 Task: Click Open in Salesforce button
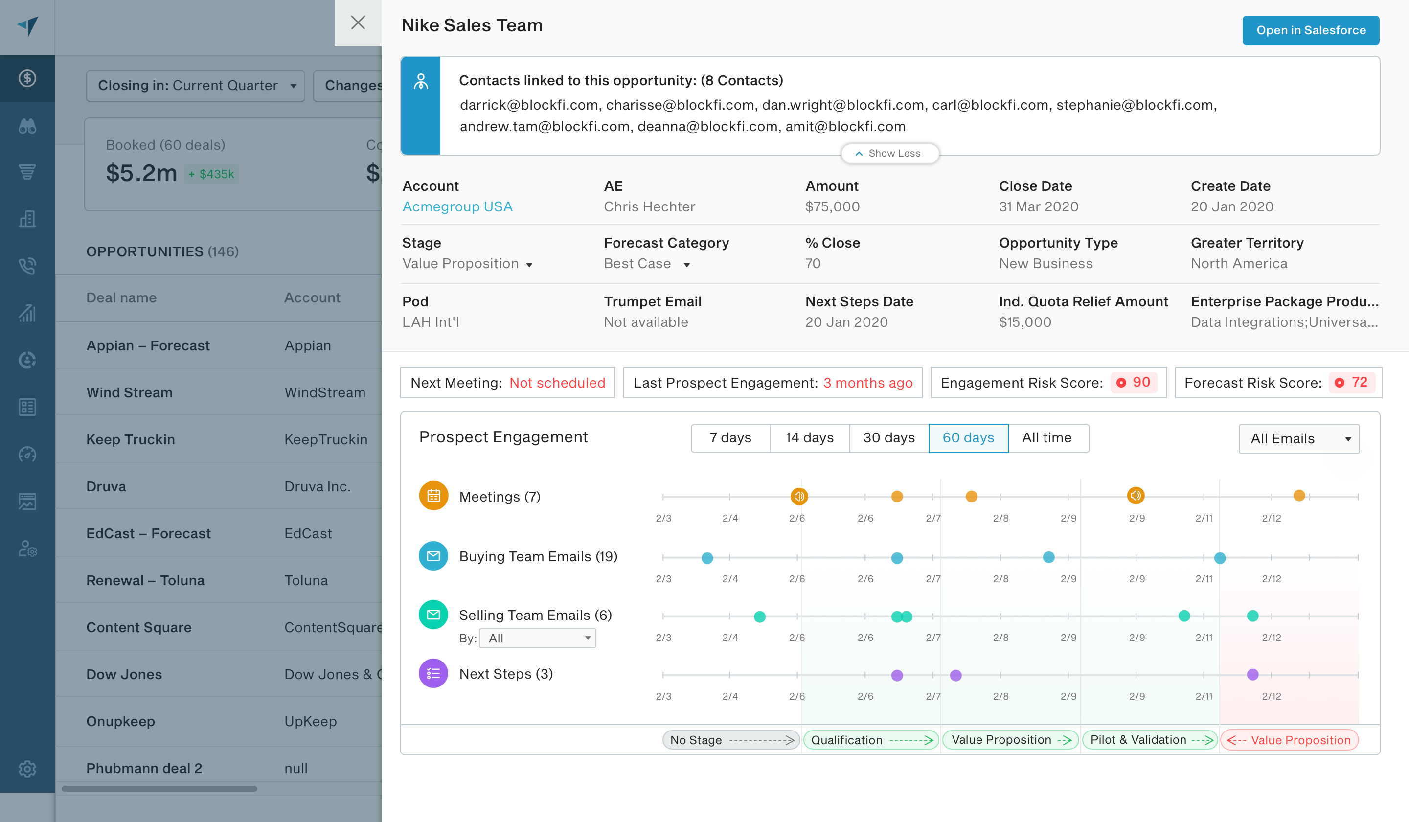click(1310, 30)
